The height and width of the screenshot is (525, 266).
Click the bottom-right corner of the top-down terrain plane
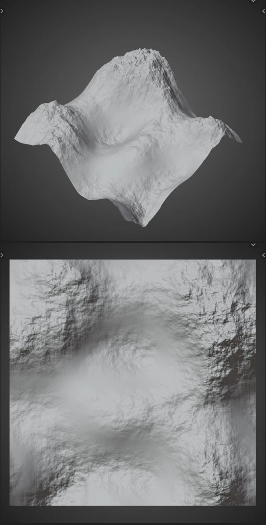pyautogui.click(x=254, y=504)
